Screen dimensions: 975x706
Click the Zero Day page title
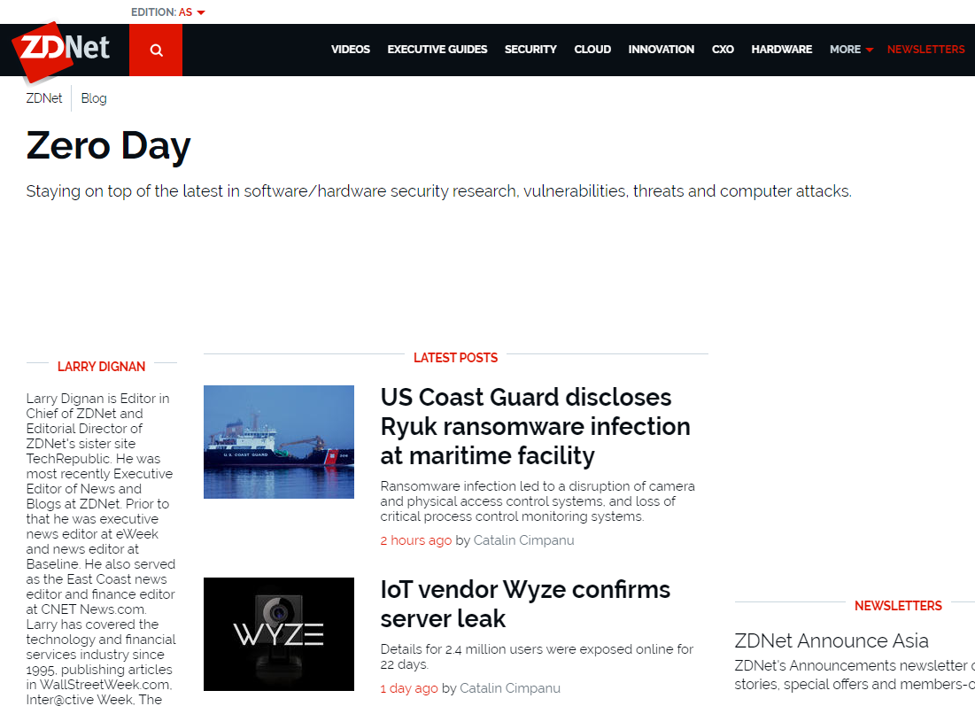108,147
